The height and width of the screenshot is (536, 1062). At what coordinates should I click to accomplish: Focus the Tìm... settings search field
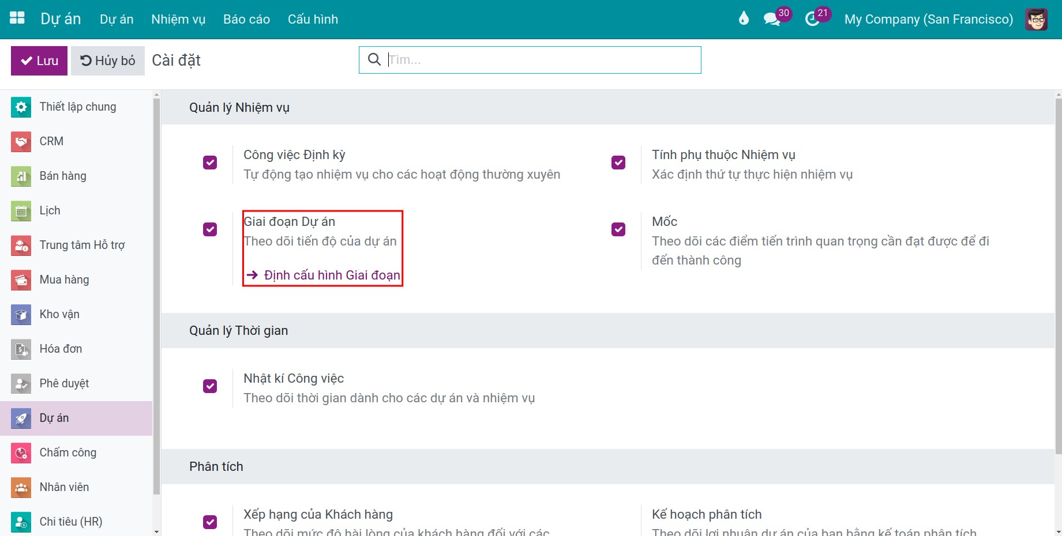coord(530,60)
